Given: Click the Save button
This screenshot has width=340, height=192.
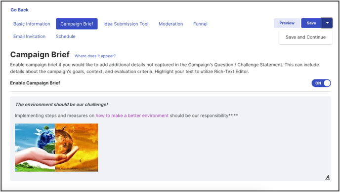Looking at the screenshot, I should coord(311,23).
